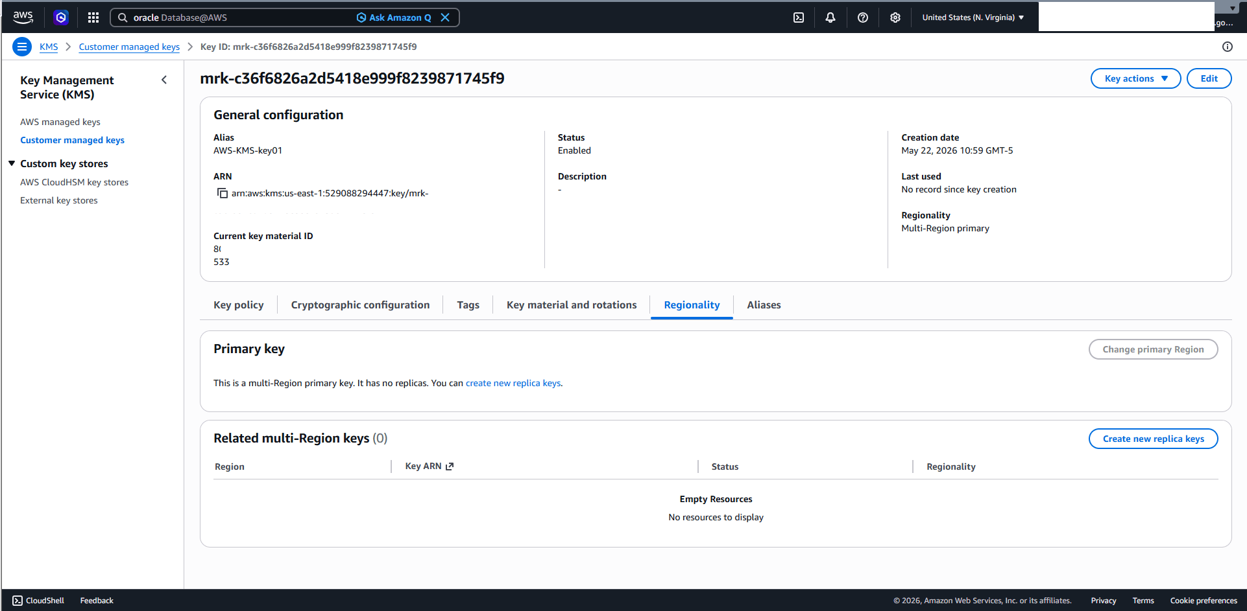This screenshot has width=1247, height=611.
Task: Click the alias value AWS-KMS-key01
Action: pos(248,150)
